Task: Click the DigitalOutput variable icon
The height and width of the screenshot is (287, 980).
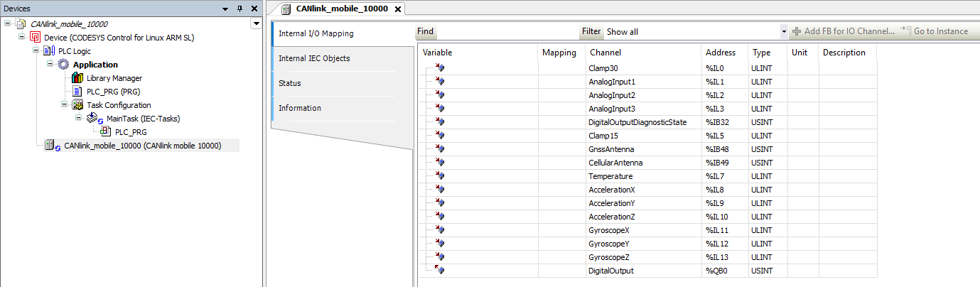Action: 440,271
